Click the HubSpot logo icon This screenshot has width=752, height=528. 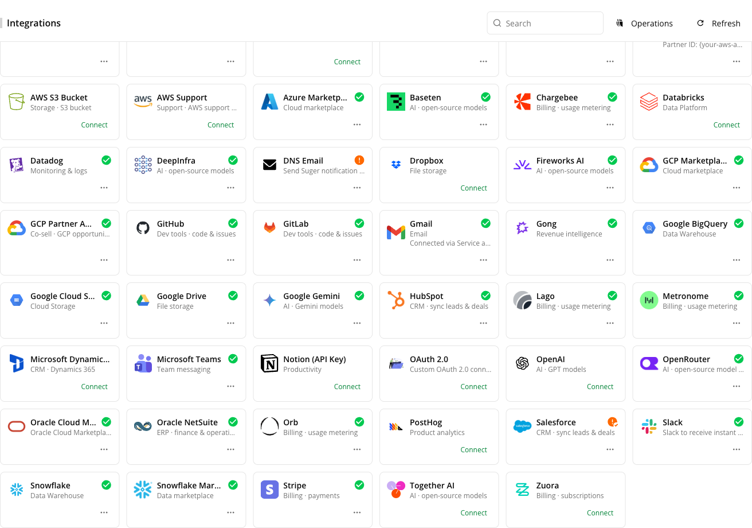point(396,300)
